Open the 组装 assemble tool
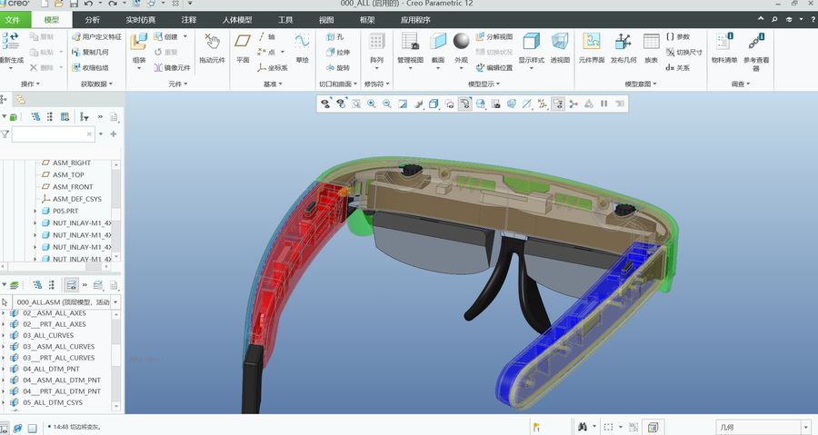The width and height of the screenshot is (818, 435). pyautogui.click(x=139, y=48)
